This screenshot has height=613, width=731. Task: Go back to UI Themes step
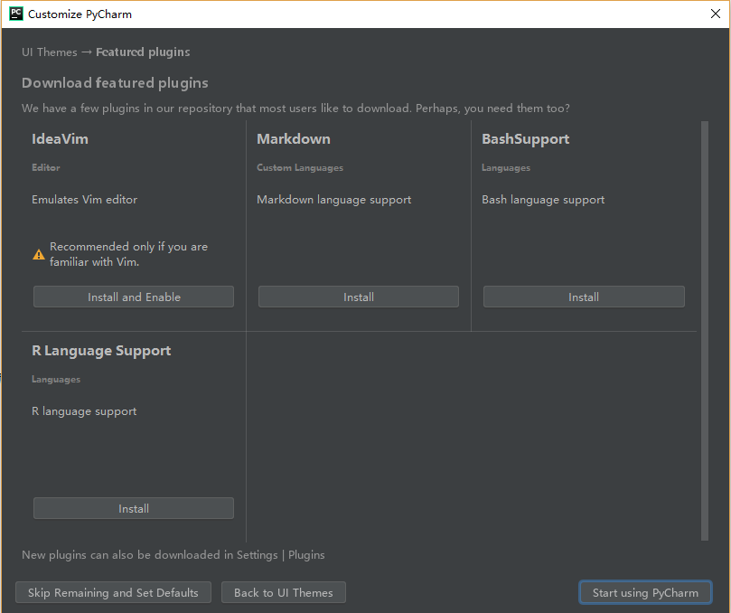(284, 592)
